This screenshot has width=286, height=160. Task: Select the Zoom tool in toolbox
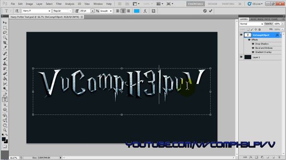(x=5, y=130)
